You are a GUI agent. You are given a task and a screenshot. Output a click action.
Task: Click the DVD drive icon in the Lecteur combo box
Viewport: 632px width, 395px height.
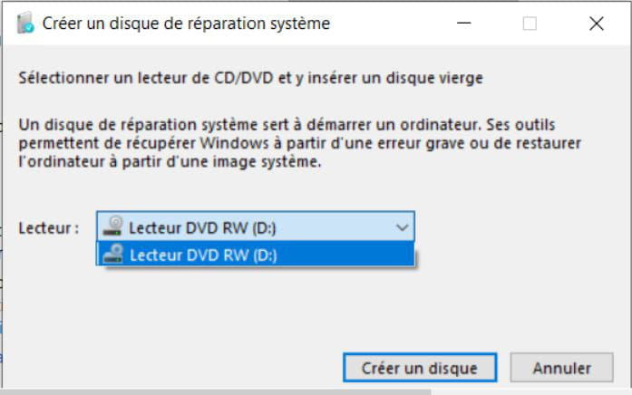pyautogui.click(x=113, y=226)
